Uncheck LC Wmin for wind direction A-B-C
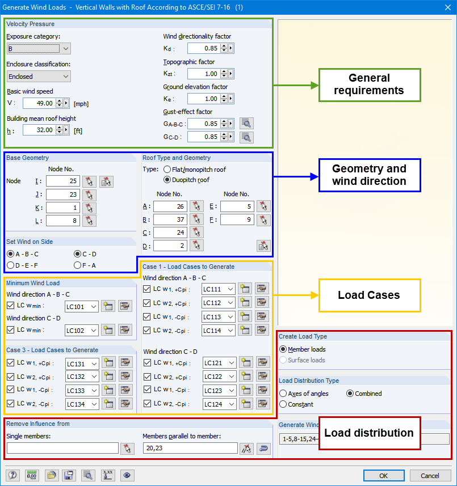This screenshot has height=486, width=457. click(10, 306)
